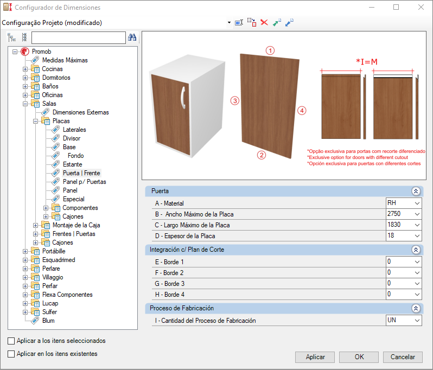
Task: Open the H - Borde 4 dropdown
Action: tap(417, 295)
